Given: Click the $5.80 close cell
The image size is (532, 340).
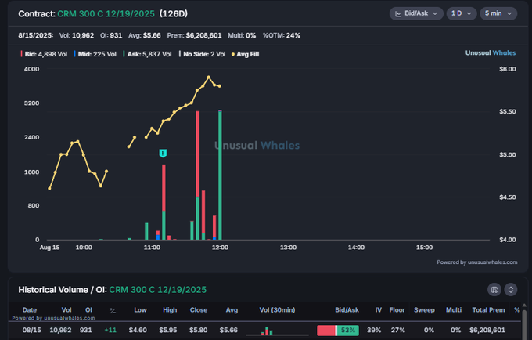Looking at the screenshot, I should [198, 330].
